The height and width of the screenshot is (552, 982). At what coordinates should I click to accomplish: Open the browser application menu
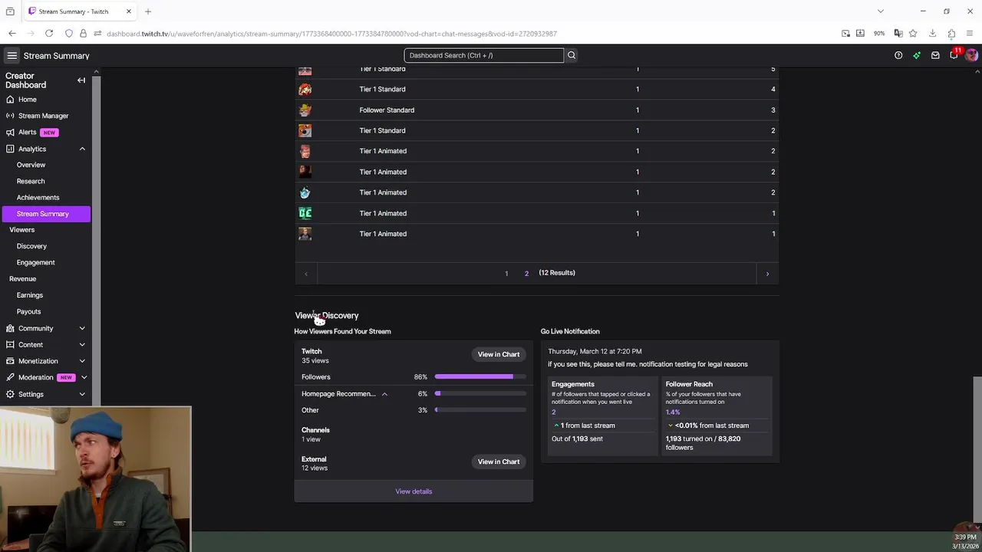click(x=970, y=34)
